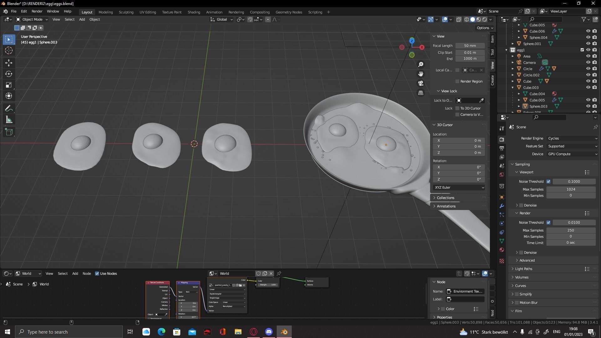Open the Global transform orientation dropdown
Screen dimensions: 601x338
222,19
